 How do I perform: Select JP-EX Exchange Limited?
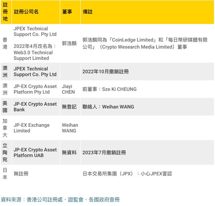click(x=32, y=128)
